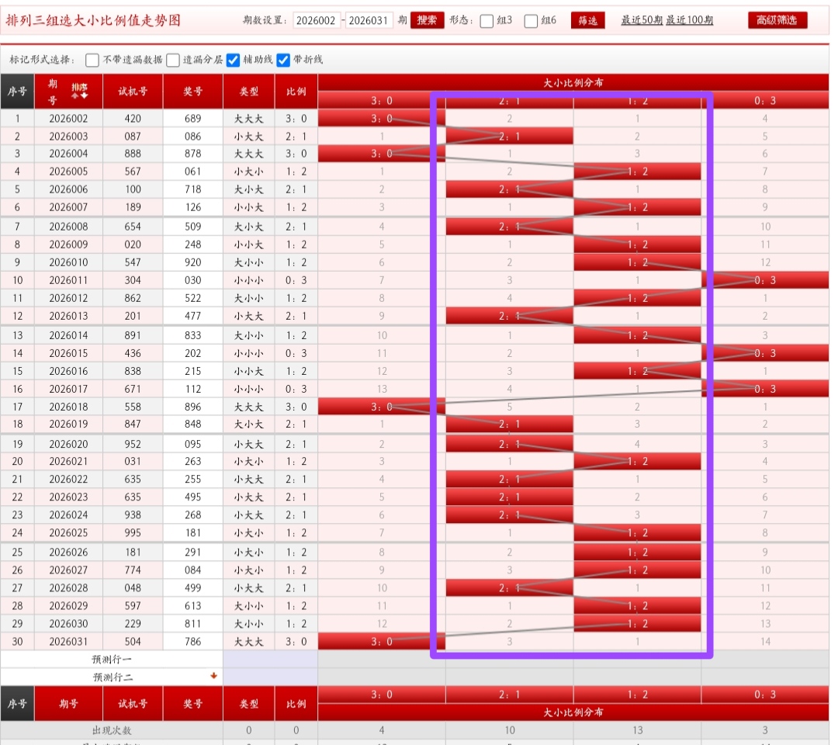Show the 最近50期 results
The width and height of the screenshot is (838, 745).
(x=642, y=20)
